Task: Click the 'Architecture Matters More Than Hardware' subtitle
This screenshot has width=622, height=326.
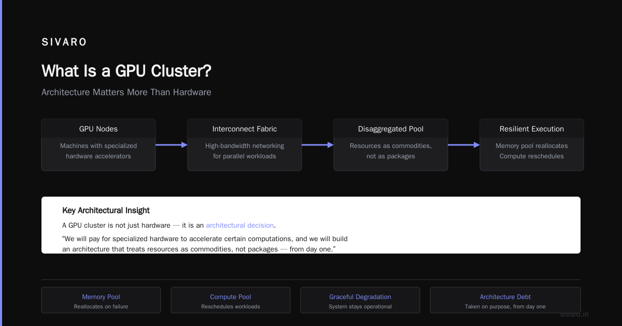Action: (x=126, y=92)
